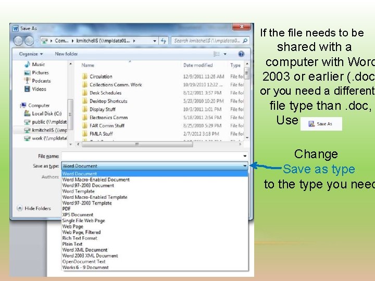
Task: Click the file list vertical scrollbar thumb
Action: click(247, 73)
